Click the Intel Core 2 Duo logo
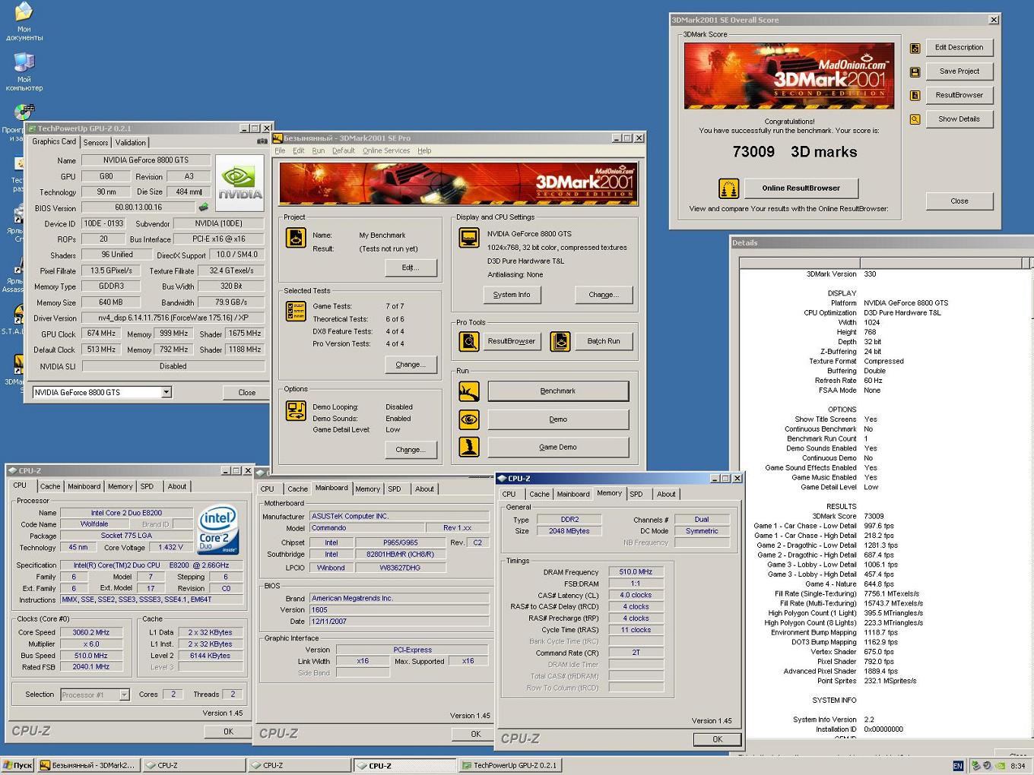Image resolution: width=1034 pixels, height=775 pixels. (x=218, y=530)
